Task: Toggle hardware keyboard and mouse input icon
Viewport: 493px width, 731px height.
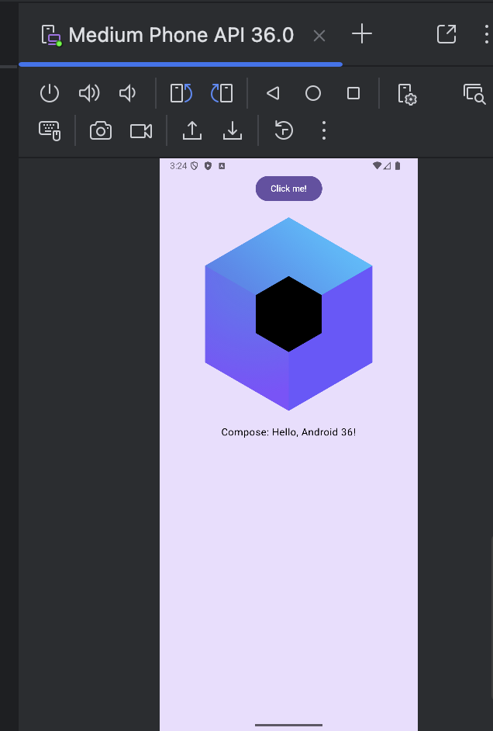Action: pyautogui.click(x=50, y=130)
